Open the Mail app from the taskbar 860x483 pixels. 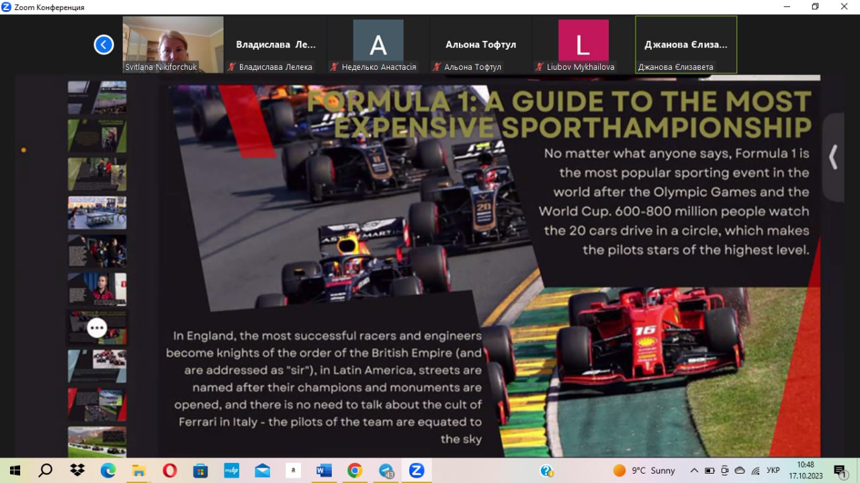click(x=262, y=471)
